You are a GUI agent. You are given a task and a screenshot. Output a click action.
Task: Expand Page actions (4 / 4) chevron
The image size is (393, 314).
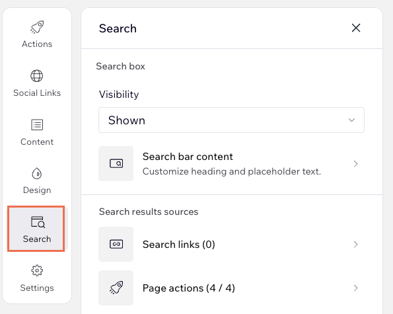pos(355,288)
